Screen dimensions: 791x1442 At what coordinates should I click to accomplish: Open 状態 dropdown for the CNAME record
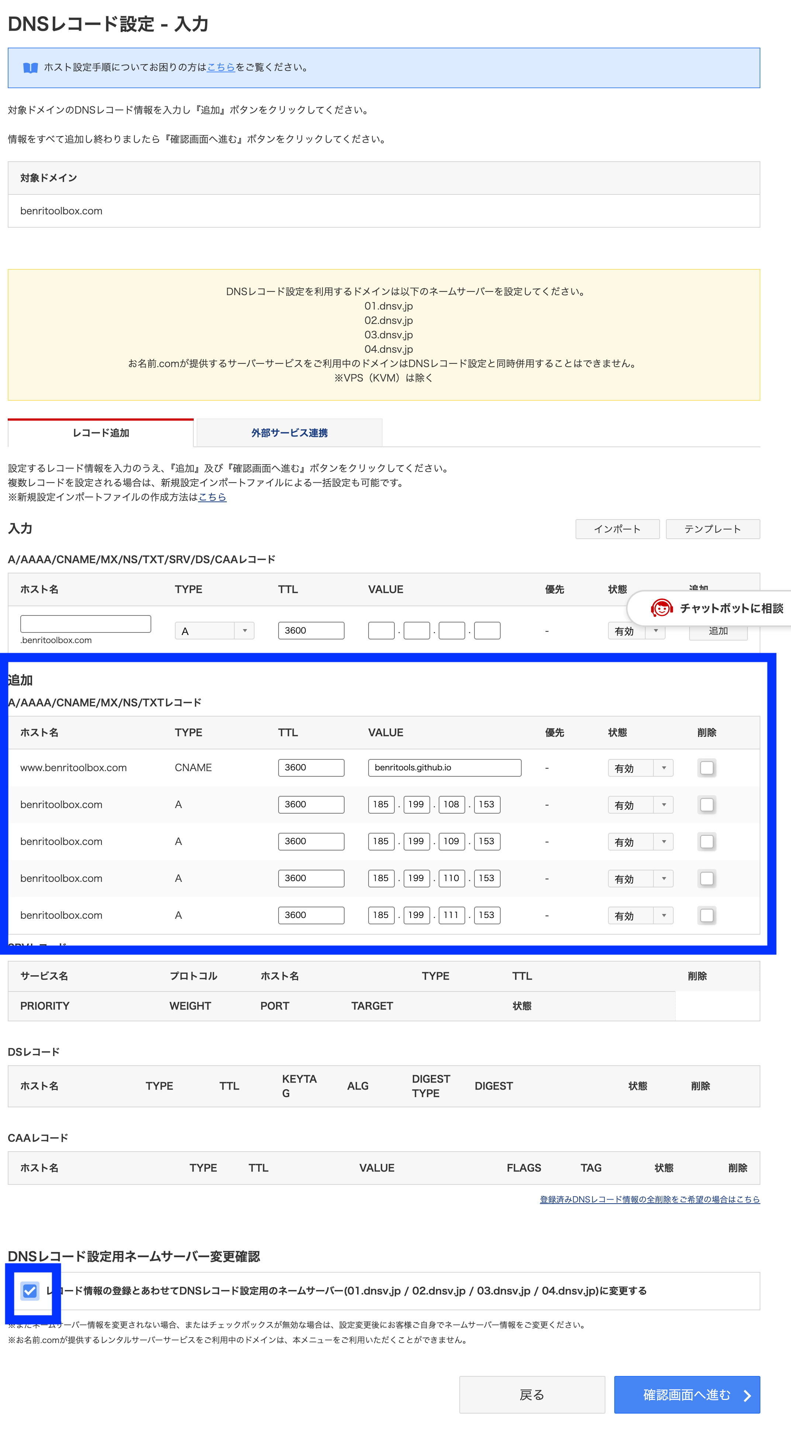640,768
